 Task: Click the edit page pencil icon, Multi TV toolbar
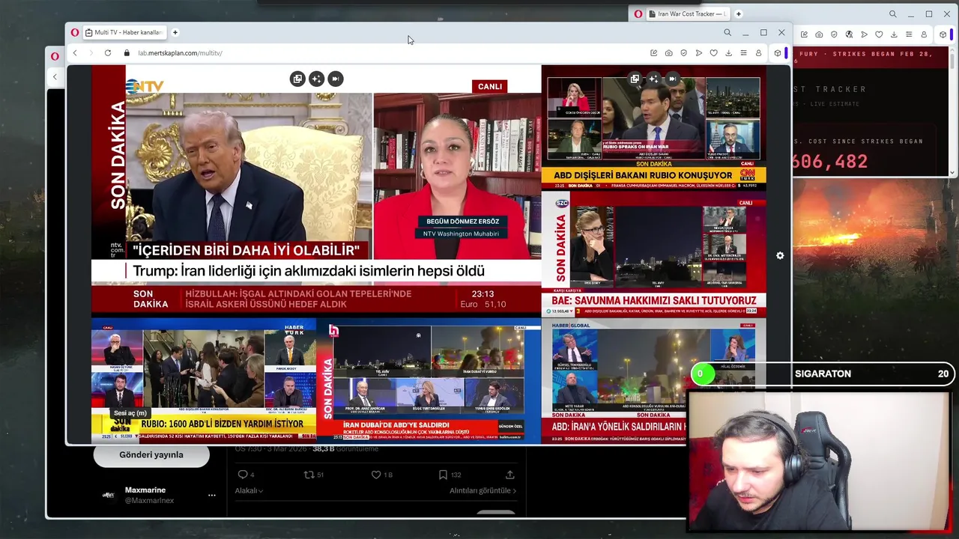tap(654, 53)
